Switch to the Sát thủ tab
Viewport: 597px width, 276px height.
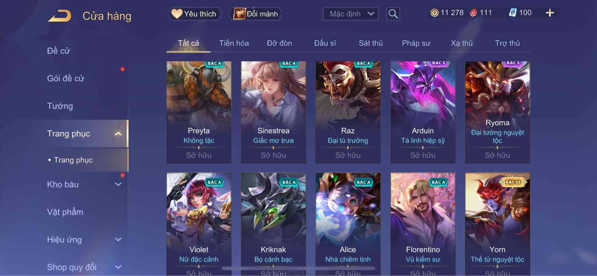tap(371, 43)
